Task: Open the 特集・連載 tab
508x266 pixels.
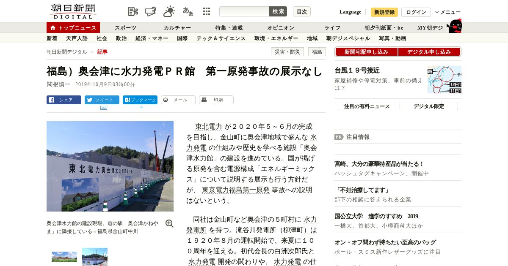Action: (229, 28)
